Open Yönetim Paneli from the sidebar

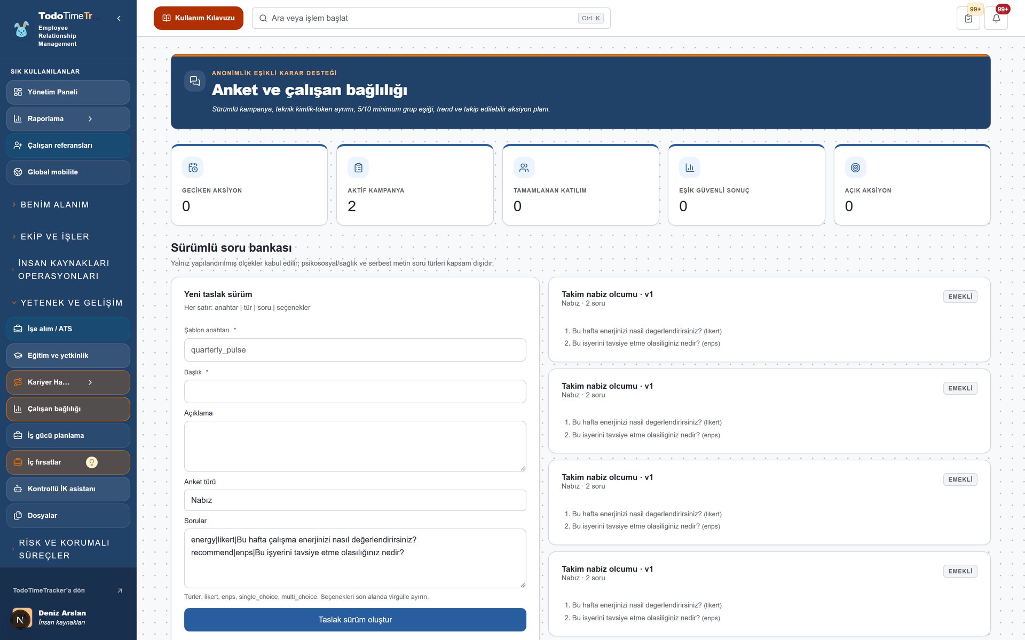(68, 92)
